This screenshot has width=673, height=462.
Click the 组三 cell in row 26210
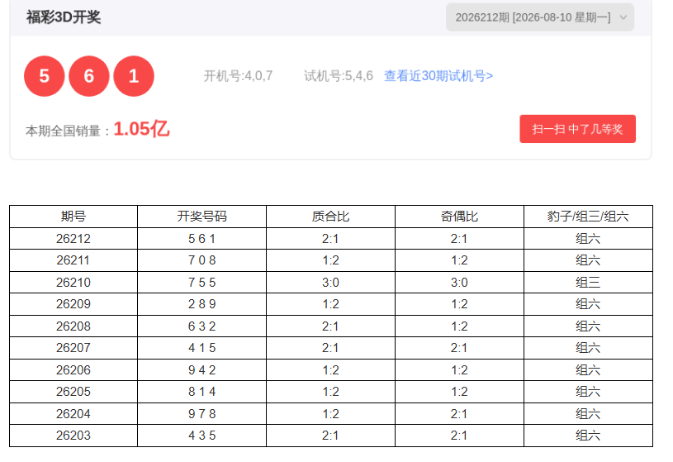coord(588,283)
